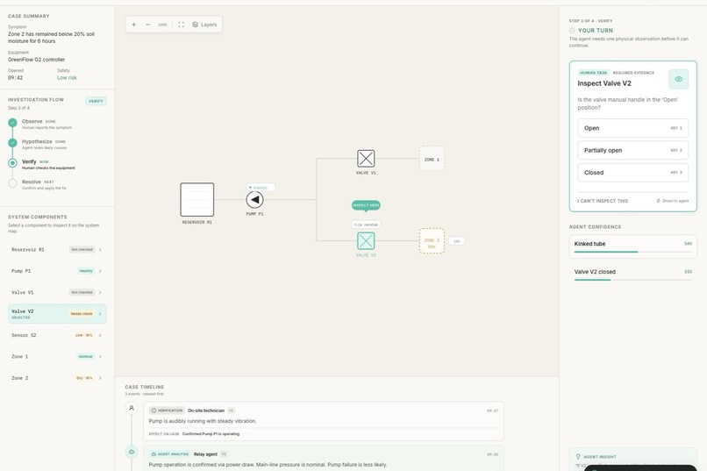707x471 pixels.
Task: Open Valve V1 component row
Action: click(57, 293)
